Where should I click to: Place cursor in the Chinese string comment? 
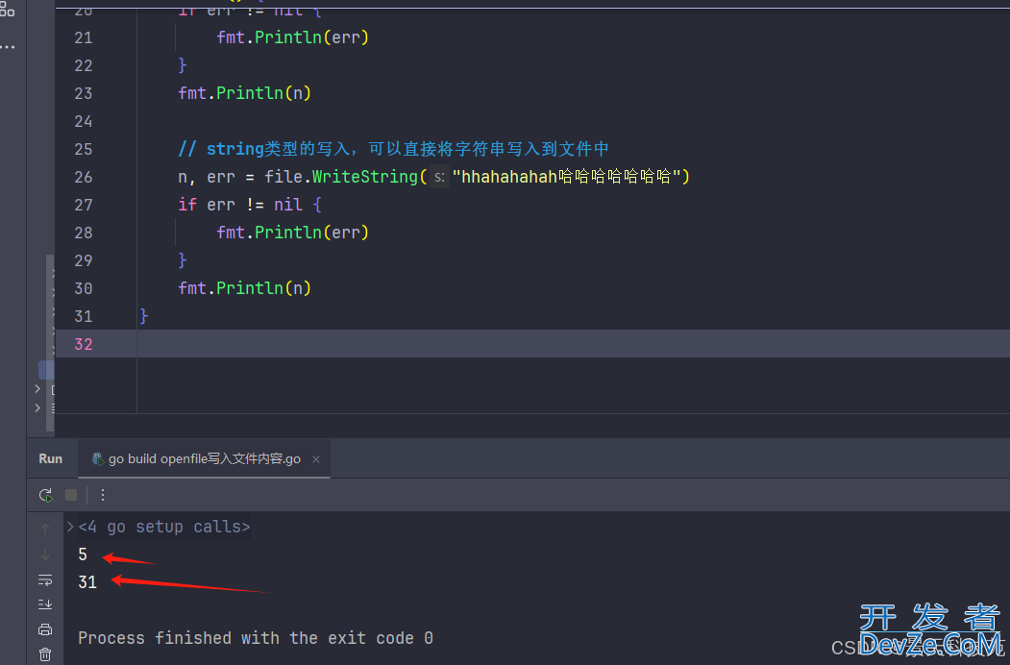[x=394, y=149]
